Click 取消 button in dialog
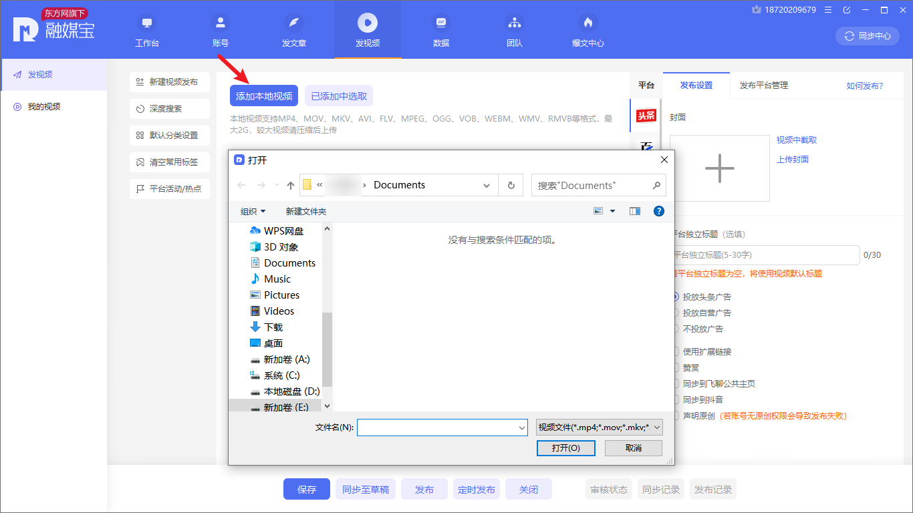This screenshot has width=913, height=513. 634,448
